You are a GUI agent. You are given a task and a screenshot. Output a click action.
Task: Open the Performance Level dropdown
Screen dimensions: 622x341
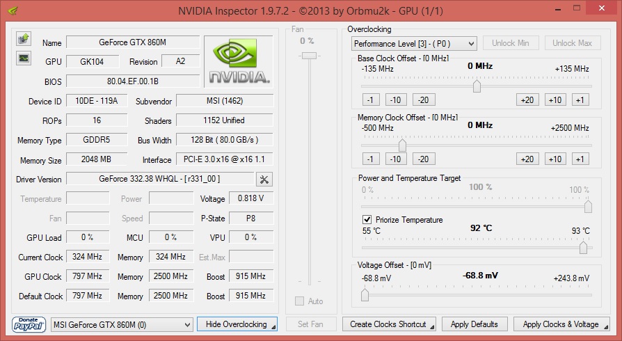pyautogui.click(x=414, y=44)
